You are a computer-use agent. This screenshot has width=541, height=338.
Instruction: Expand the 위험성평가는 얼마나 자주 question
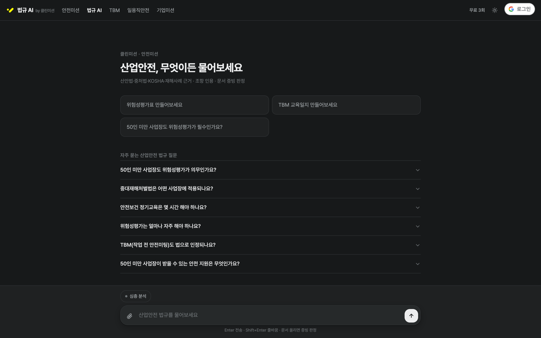click(270, 226)
